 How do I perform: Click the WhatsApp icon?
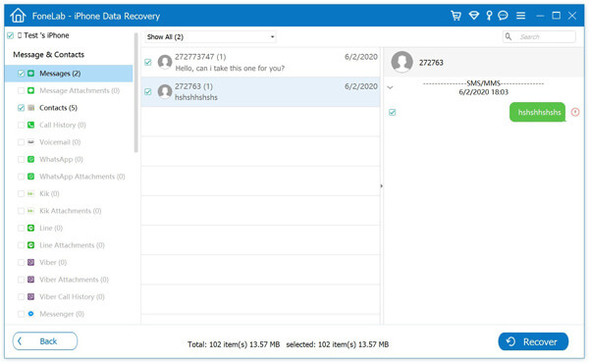[x=30, y=159]
